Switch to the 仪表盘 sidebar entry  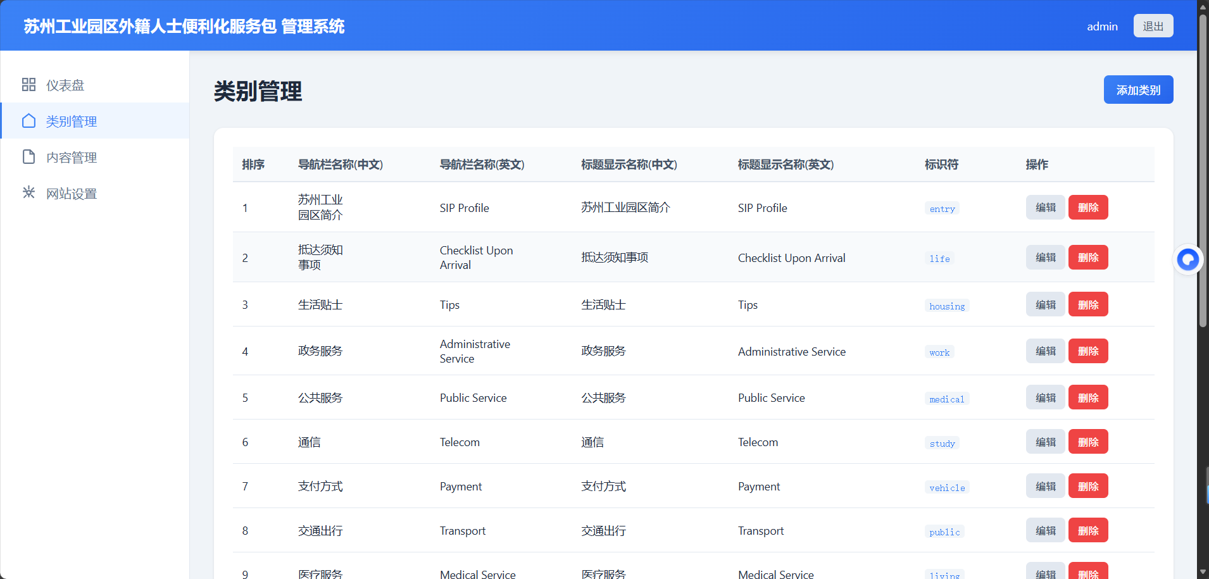(65, 84)
